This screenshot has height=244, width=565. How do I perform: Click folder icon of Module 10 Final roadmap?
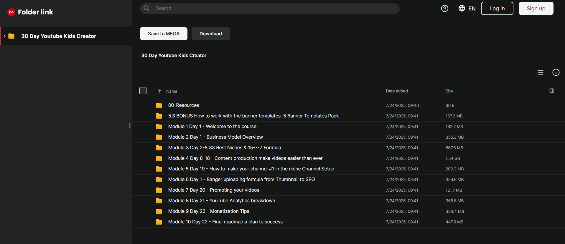[x=159, y=222]
